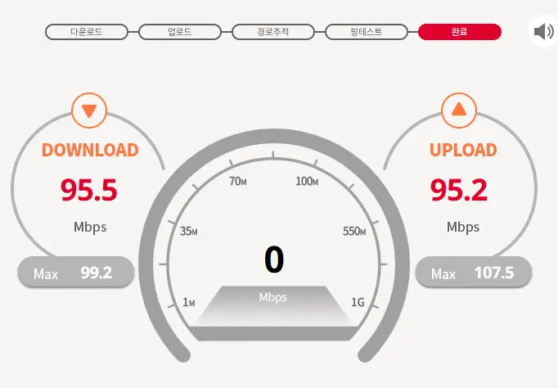Click the 70M mark on gauge
The image size is (558, 388).
point(238,181)
